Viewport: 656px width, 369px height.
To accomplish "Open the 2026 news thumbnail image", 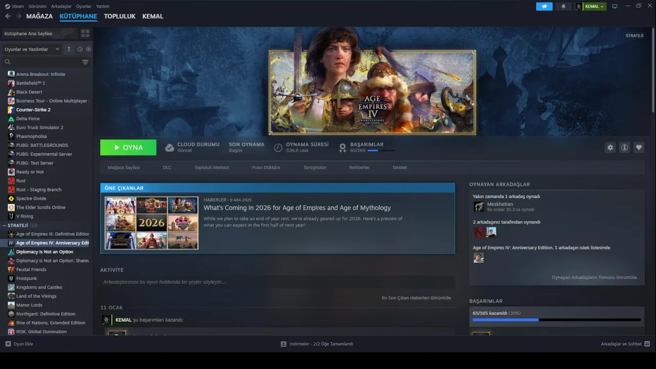I will [152, 223].
